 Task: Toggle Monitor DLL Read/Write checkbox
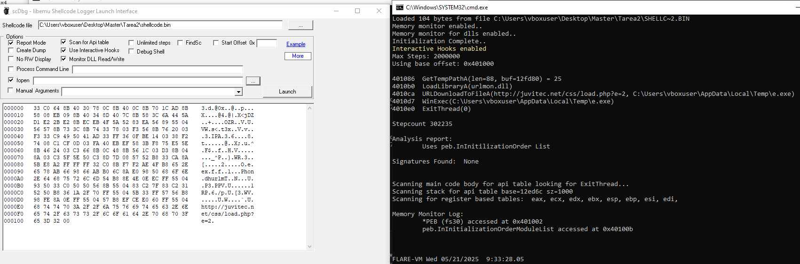coord(63,59)
